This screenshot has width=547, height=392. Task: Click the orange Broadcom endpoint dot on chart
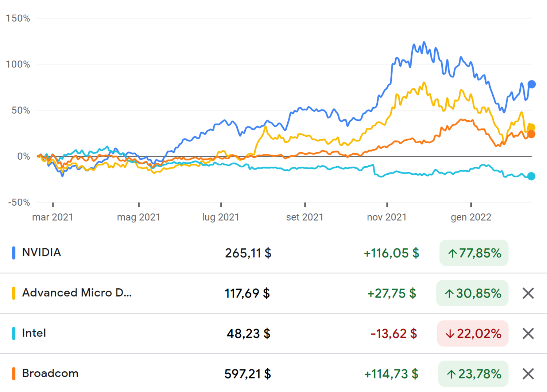click(x=531, y=134)
